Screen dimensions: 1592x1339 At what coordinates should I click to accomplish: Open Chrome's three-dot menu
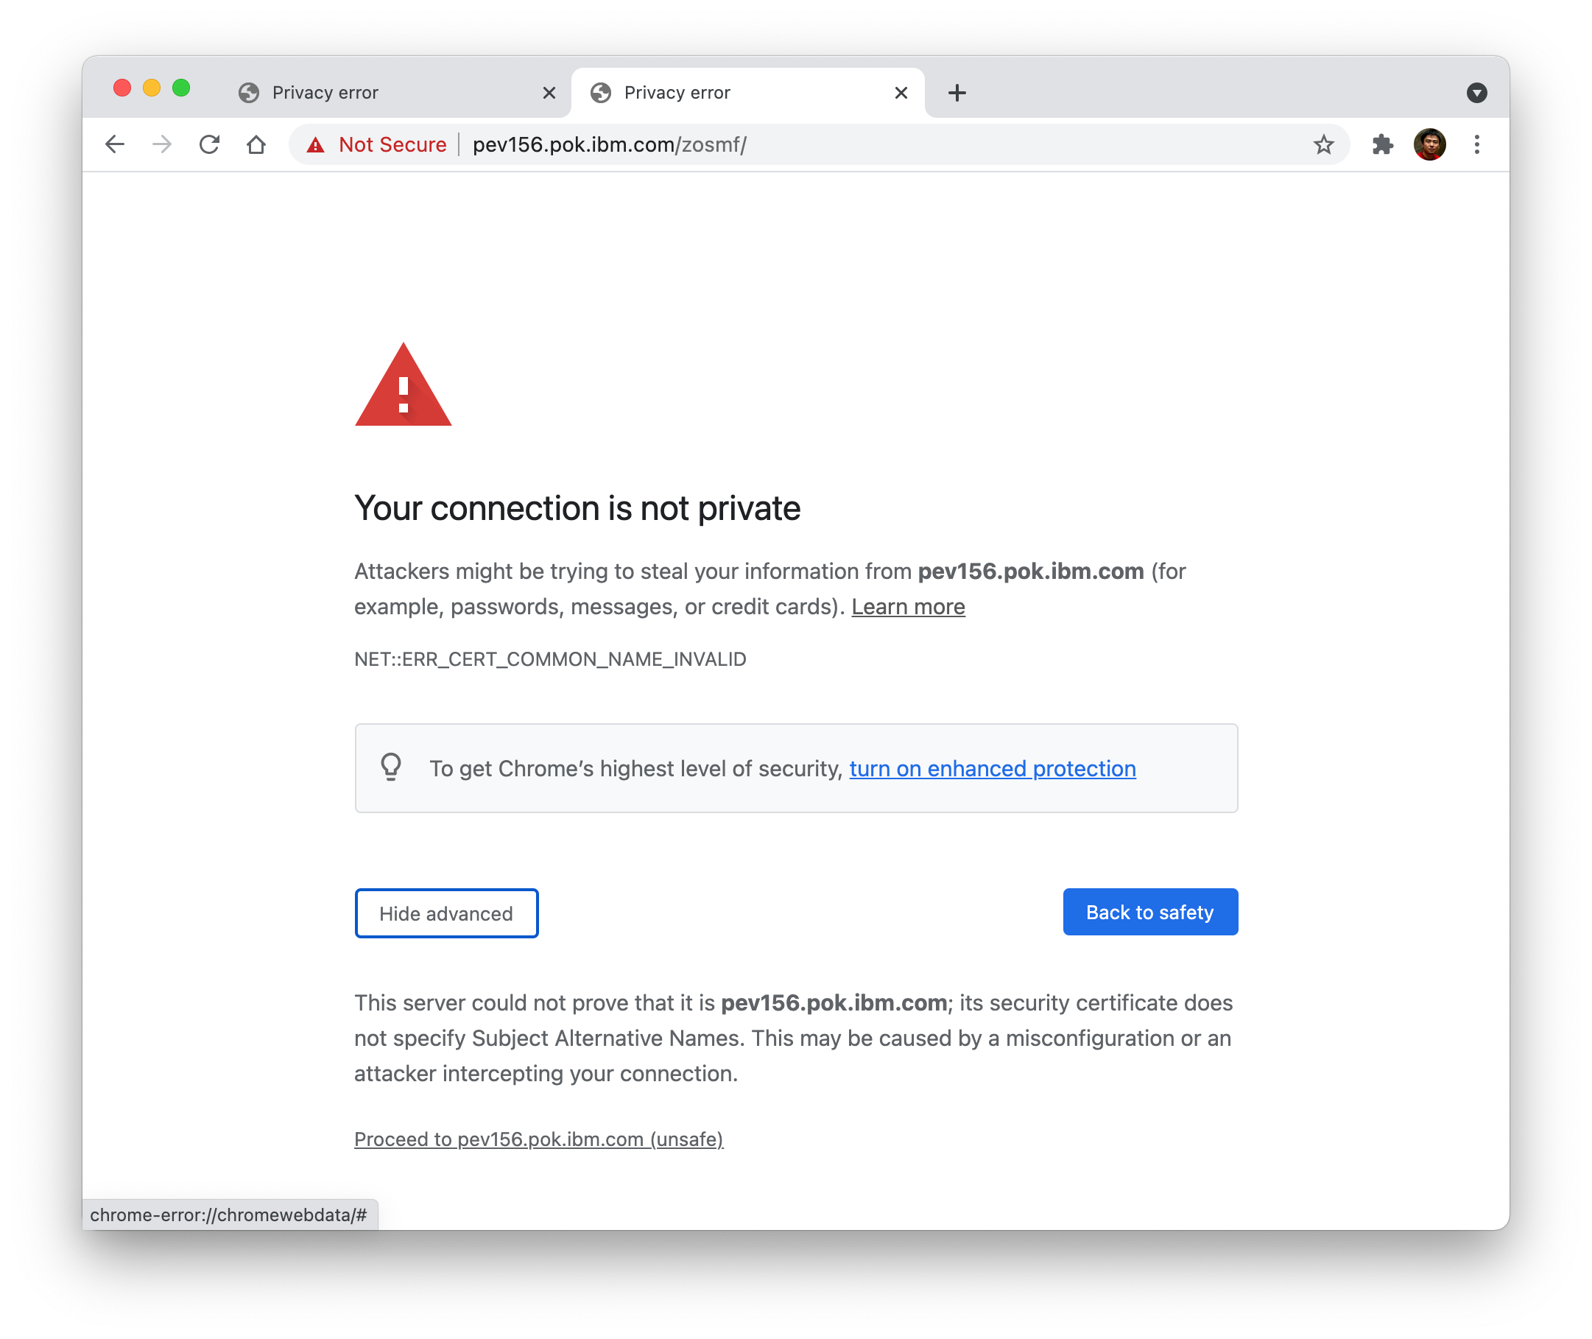[x=1476, y=144]
